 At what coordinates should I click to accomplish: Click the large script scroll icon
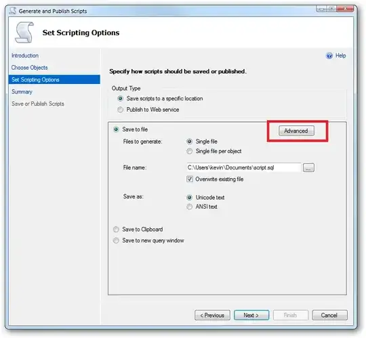24,33
